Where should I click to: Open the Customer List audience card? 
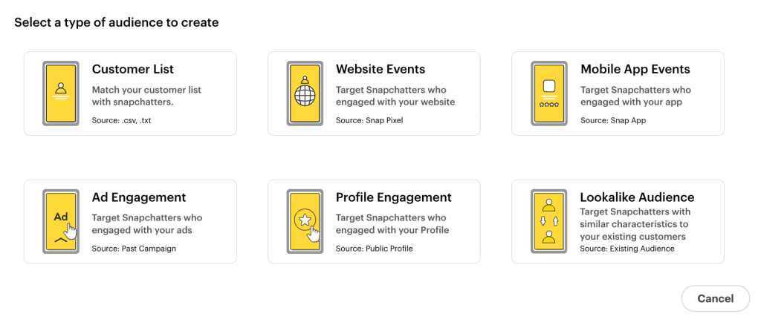130,93
